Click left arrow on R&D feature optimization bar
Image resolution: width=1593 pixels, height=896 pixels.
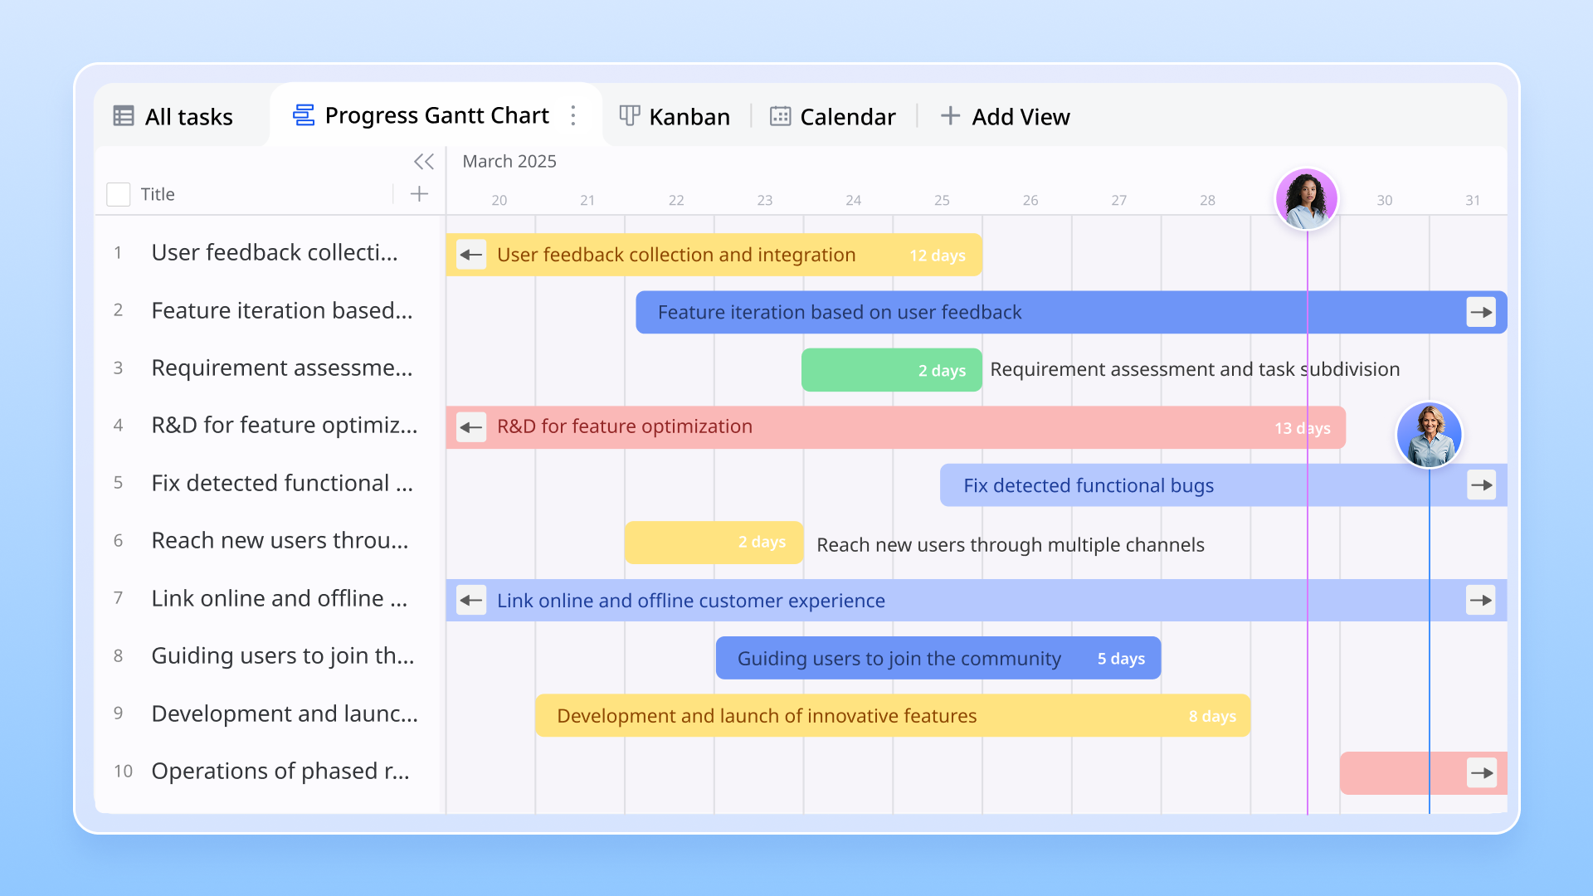[x=471, y=427]
